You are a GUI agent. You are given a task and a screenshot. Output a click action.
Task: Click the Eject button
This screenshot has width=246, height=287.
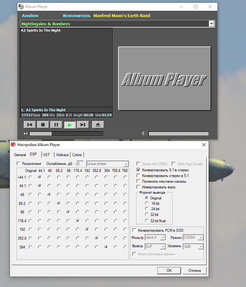pos(98,124)
